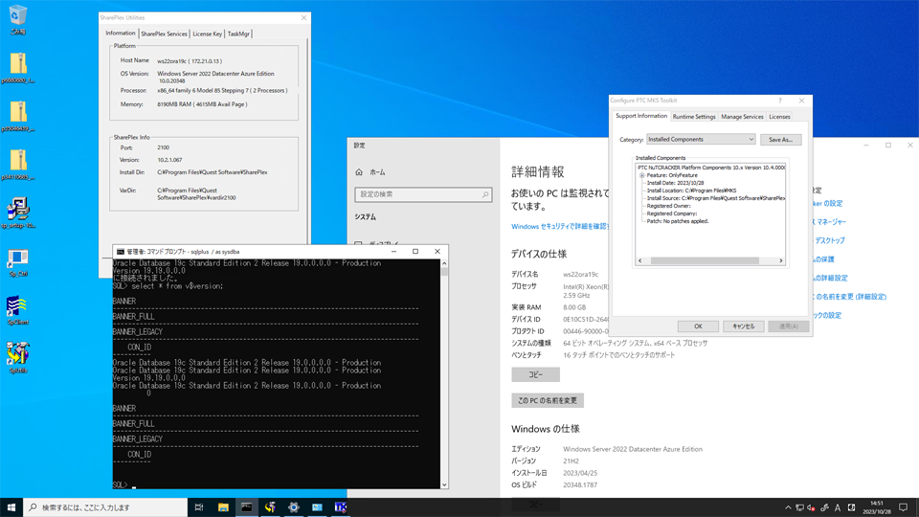Maximize the command prompt window
919x517 pixels.
[x=415, y=252]
